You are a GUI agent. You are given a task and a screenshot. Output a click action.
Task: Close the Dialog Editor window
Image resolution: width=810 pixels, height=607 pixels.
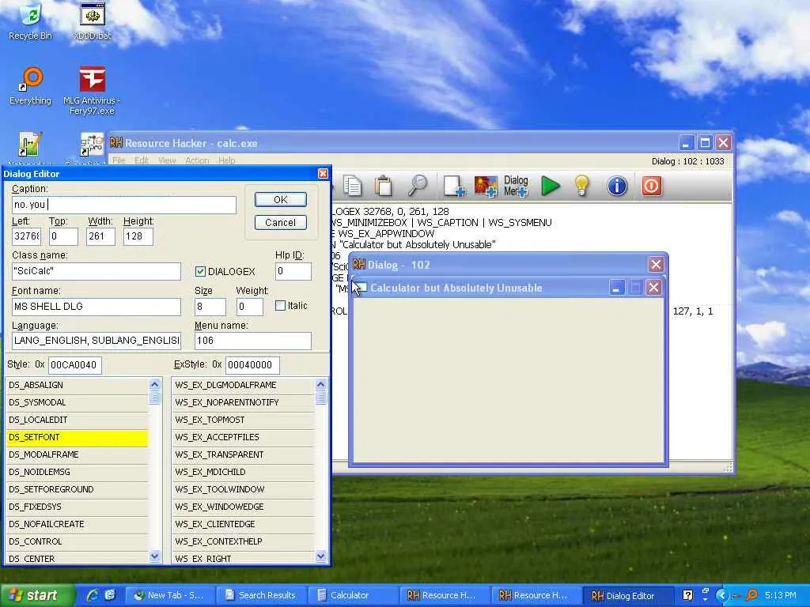(x=323, y=174)
